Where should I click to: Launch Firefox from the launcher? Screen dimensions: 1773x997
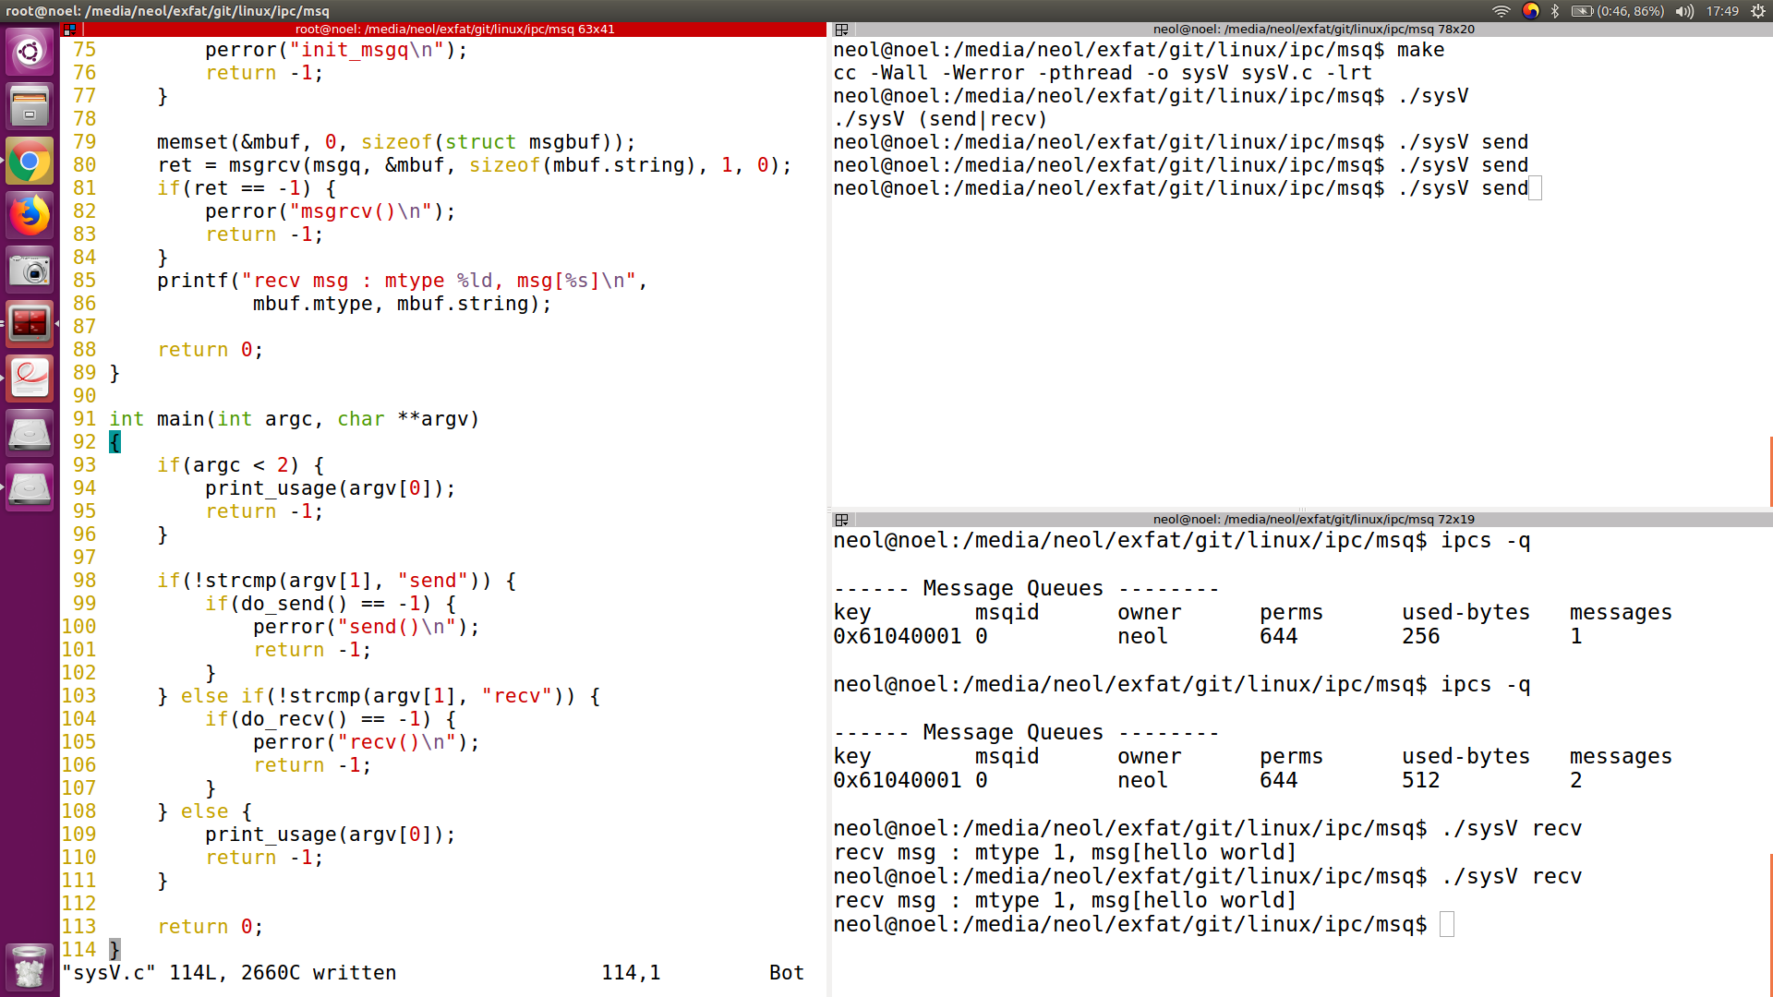(x=30, y=216)
